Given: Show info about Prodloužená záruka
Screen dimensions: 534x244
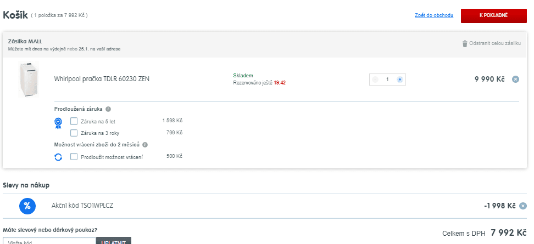Looking at the screenshot, I should click(108, 109).
